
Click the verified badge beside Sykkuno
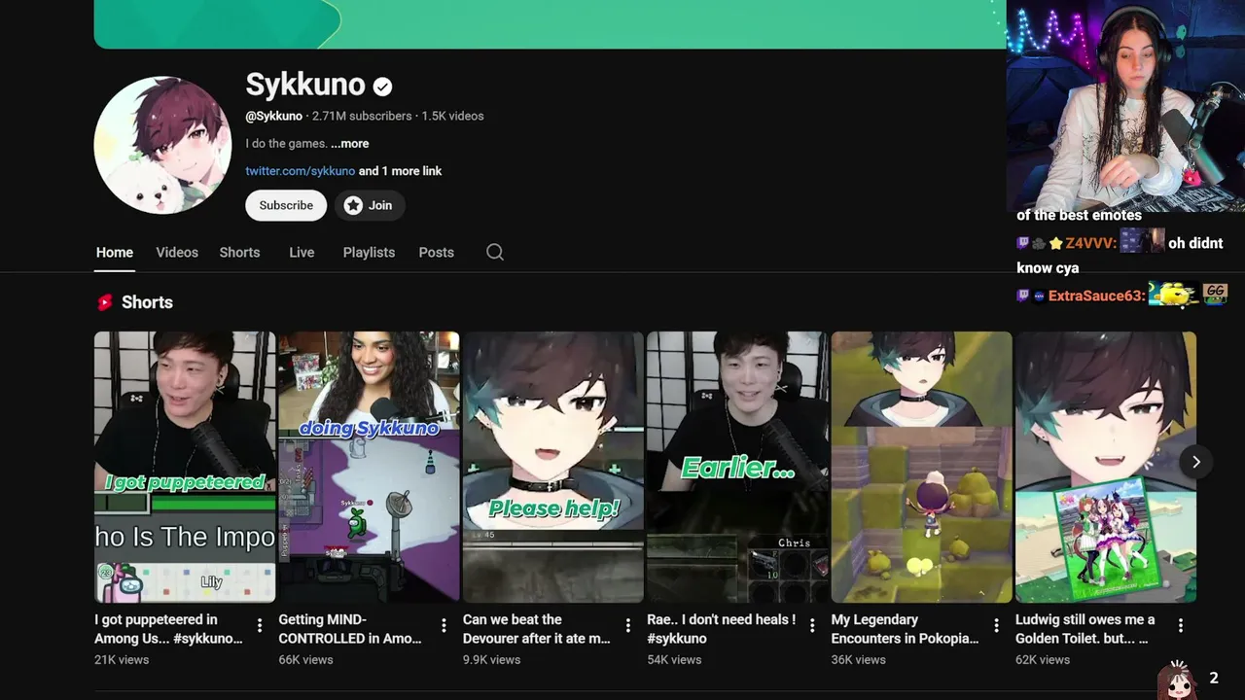click(x=383, y=87)
